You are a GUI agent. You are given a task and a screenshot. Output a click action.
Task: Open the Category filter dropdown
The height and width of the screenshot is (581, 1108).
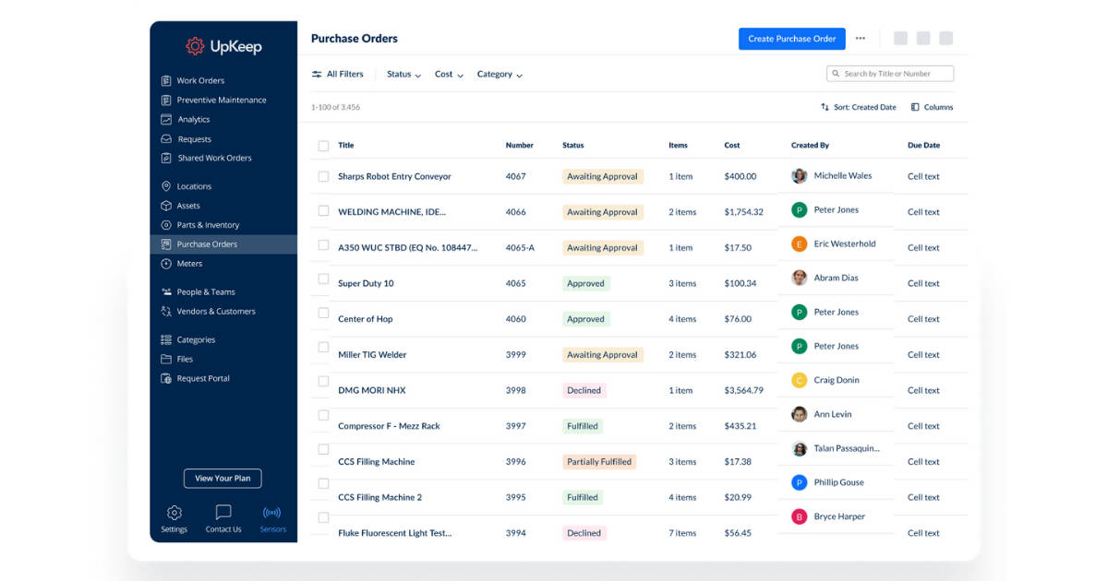500,74
